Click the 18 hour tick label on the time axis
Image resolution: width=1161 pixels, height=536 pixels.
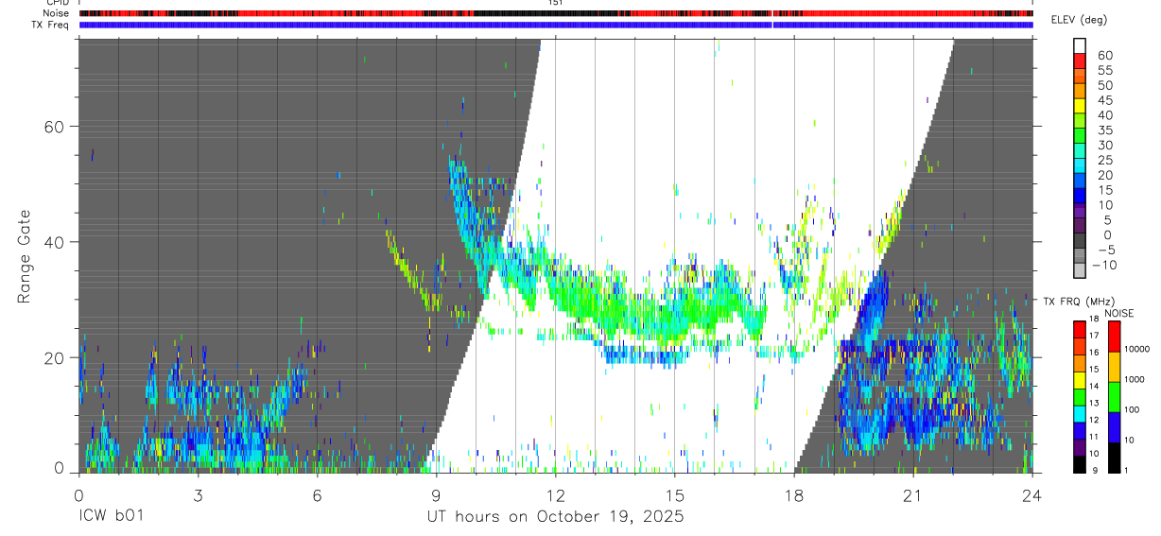pos(793,495)
